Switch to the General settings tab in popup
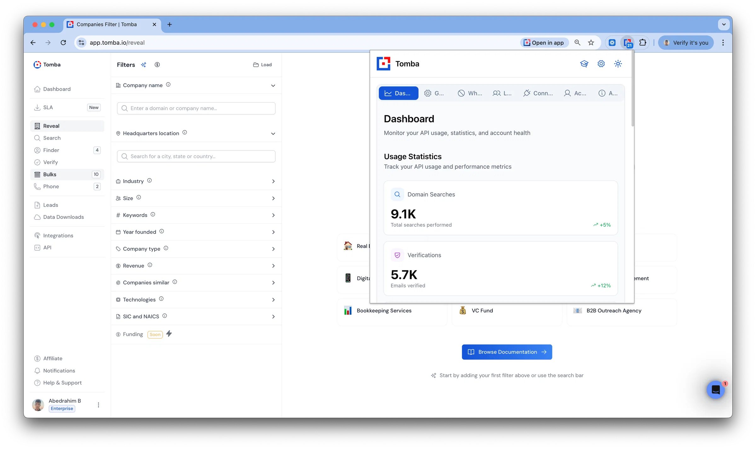 point(434,93)
